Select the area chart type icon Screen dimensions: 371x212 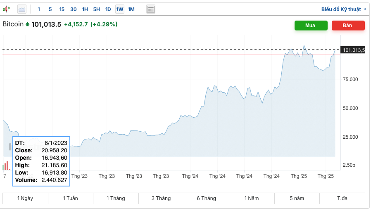[21, 9]
